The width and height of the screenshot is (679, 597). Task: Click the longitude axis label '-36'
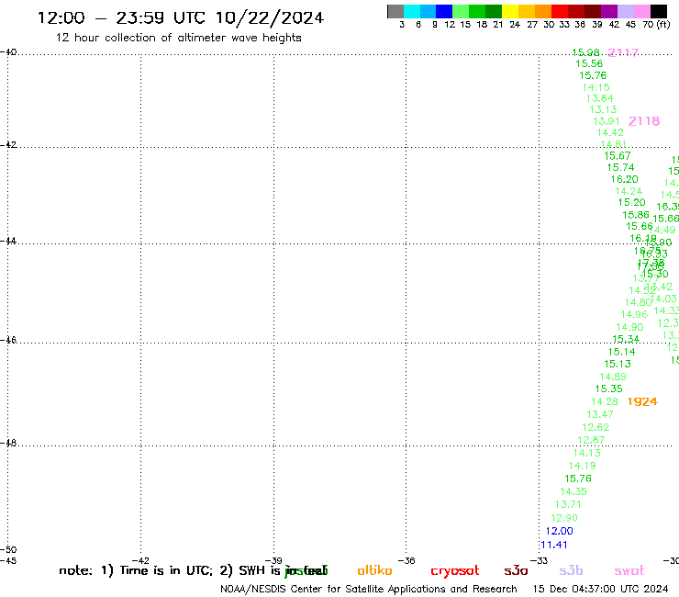pos(406,560)
